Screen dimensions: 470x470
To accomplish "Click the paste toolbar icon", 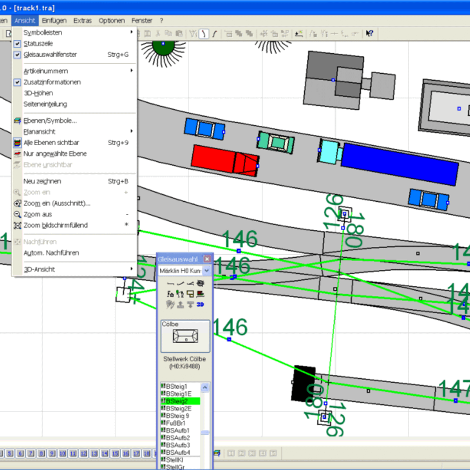I will [179, 34].
